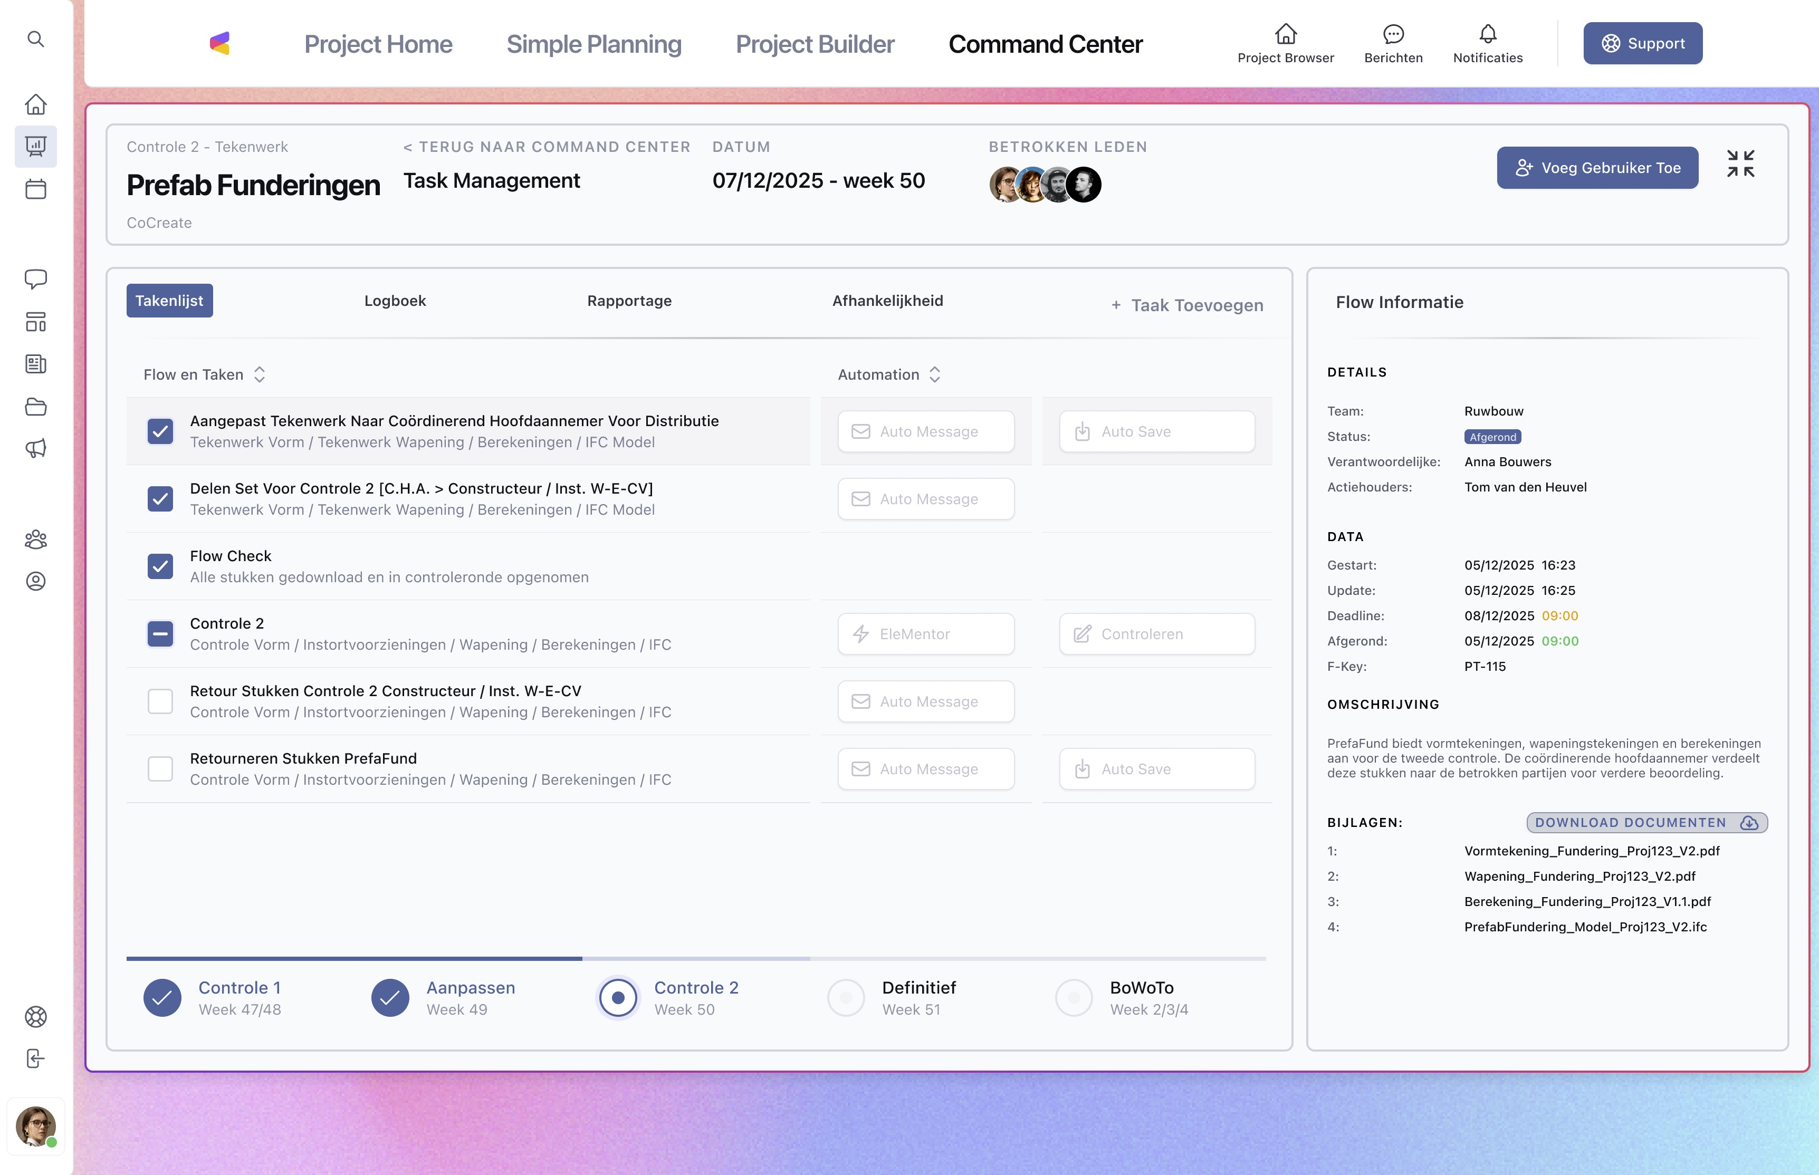
Task: Toggle the Controle 2 partial checkbox
Action: (160, 633)
